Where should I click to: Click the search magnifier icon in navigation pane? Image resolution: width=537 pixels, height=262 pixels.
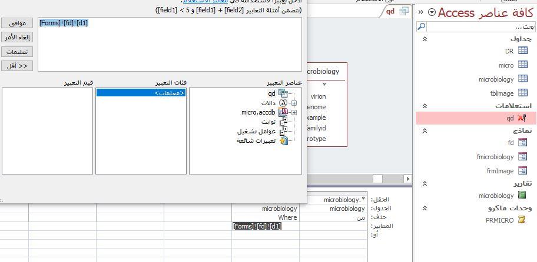(422, 26)
